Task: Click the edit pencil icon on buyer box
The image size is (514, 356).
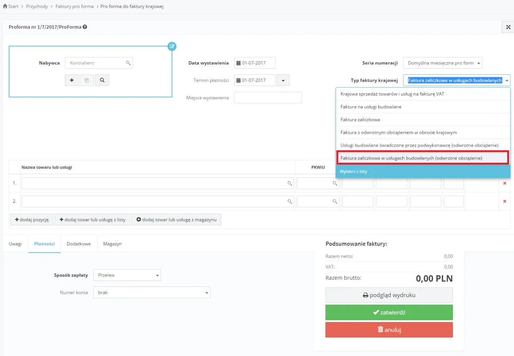Action: (x=172, y=46)
